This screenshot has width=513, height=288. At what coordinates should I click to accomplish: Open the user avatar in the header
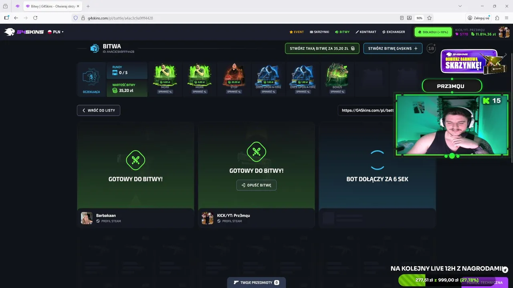pyautogui.click(x=504, y=32)
